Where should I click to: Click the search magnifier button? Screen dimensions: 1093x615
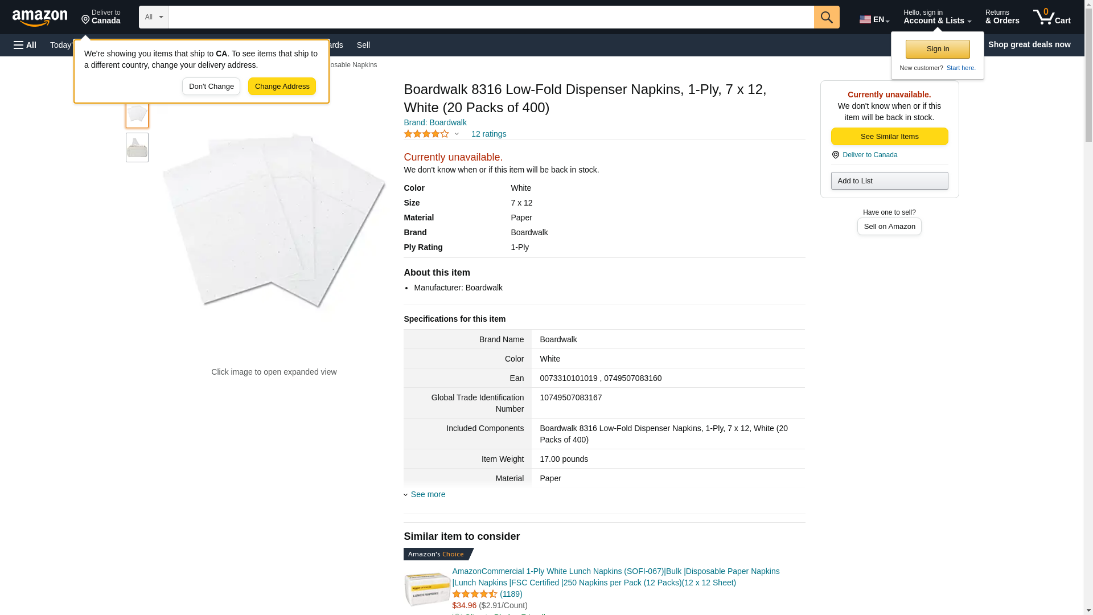coord(827,17)
